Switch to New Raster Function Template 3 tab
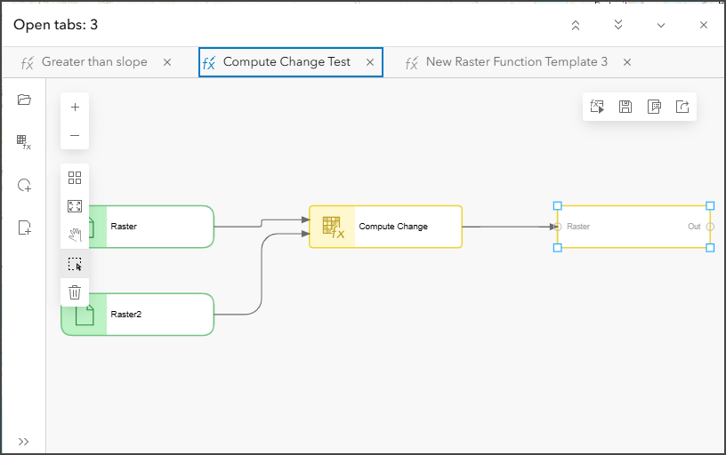Image resolution: width=726 pixels, height=455 pixels. click(516, 62)
